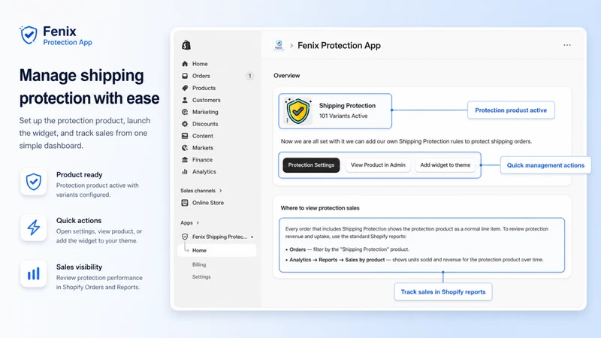Click the Protection Settings button
The image size is (601, 338).
coord(311,165)
